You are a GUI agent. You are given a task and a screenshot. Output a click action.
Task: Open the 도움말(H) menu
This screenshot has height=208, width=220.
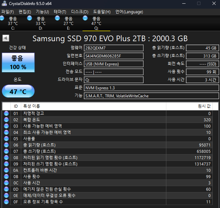[102, 12]
